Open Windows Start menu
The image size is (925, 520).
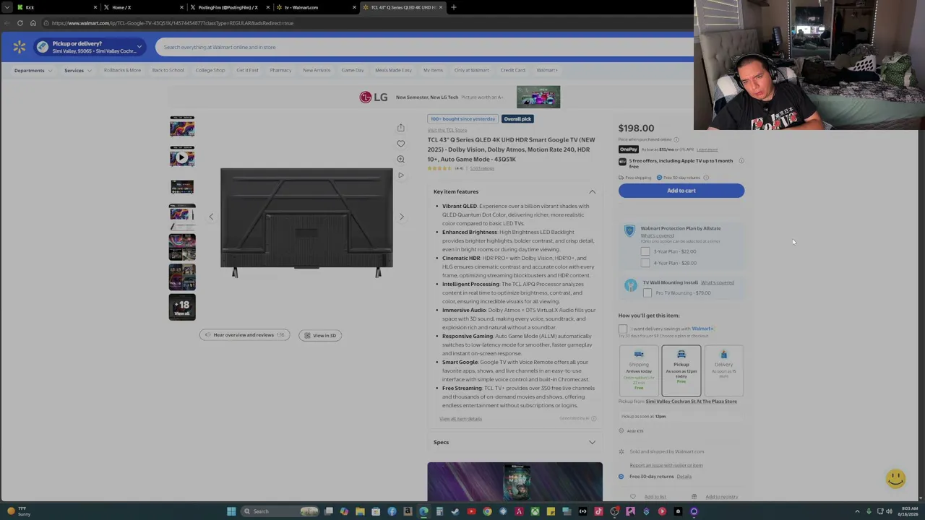pos(231,511)
